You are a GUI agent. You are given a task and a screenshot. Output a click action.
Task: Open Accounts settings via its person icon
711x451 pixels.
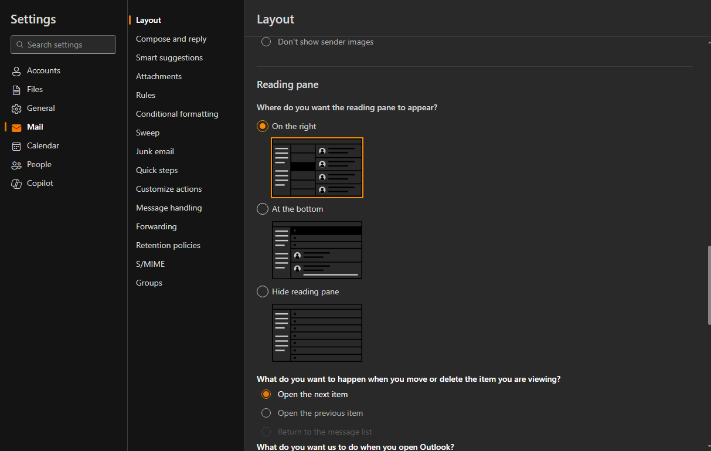tap(16, 71)
